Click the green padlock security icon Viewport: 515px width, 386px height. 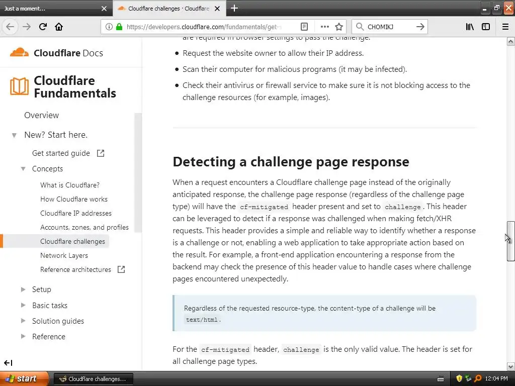[119, 27]
